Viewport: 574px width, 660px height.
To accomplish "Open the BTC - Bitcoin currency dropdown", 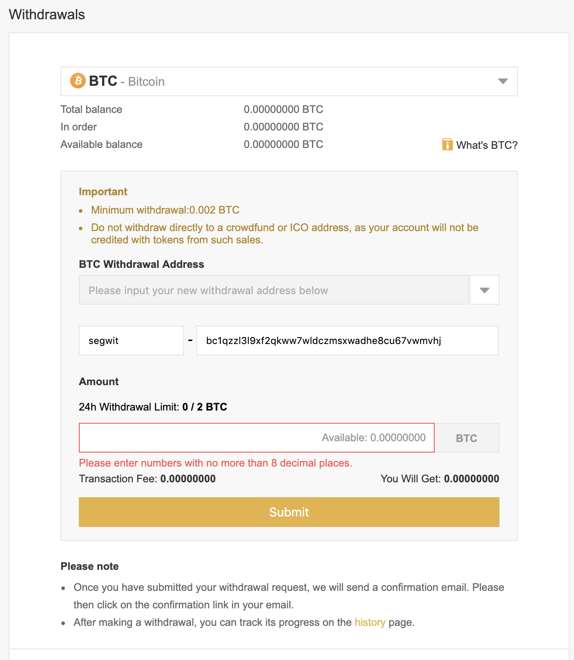I will 289,81.
